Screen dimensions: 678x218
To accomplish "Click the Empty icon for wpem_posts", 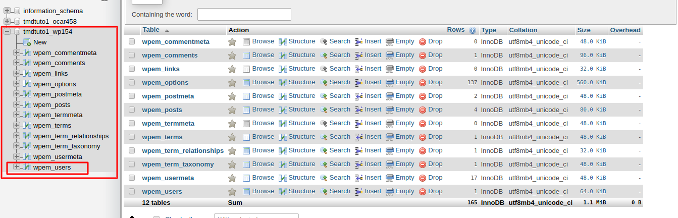I will pos(390,110).
